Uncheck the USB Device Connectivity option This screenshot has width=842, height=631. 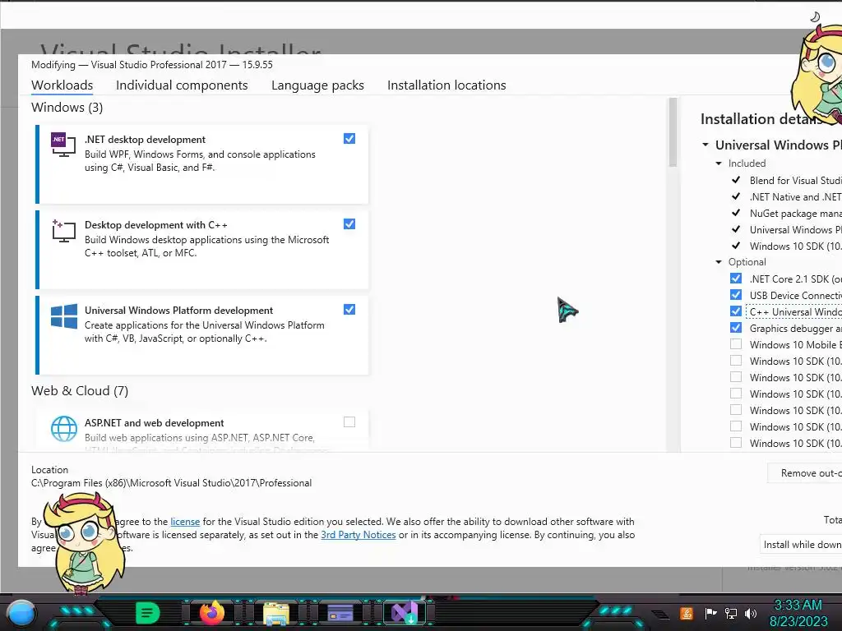point(736,295)
